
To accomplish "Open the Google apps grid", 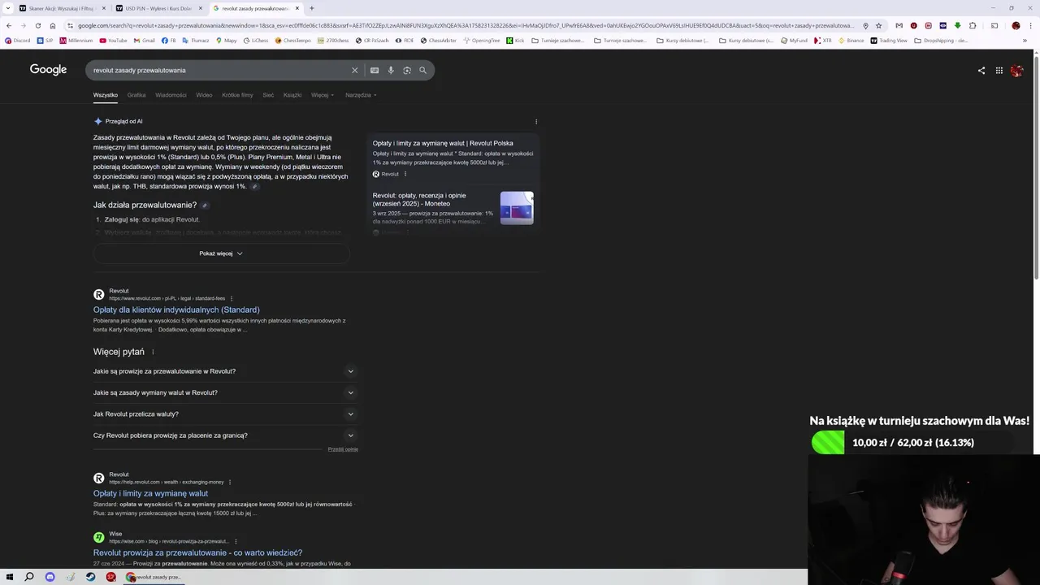I will coord(999,71).
